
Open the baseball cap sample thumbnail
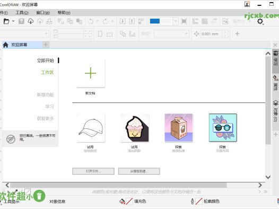pyautogui.click(x=91, y=128)
